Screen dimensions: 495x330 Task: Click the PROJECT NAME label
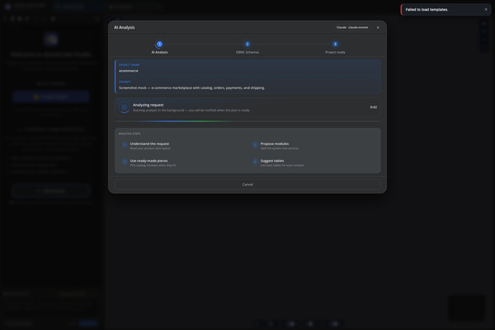(130, 64)
